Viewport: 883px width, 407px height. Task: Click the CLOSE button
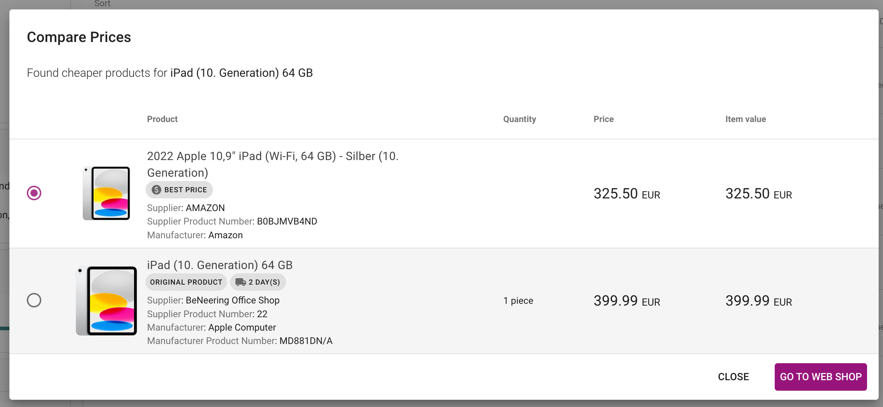tap(733, 377)
